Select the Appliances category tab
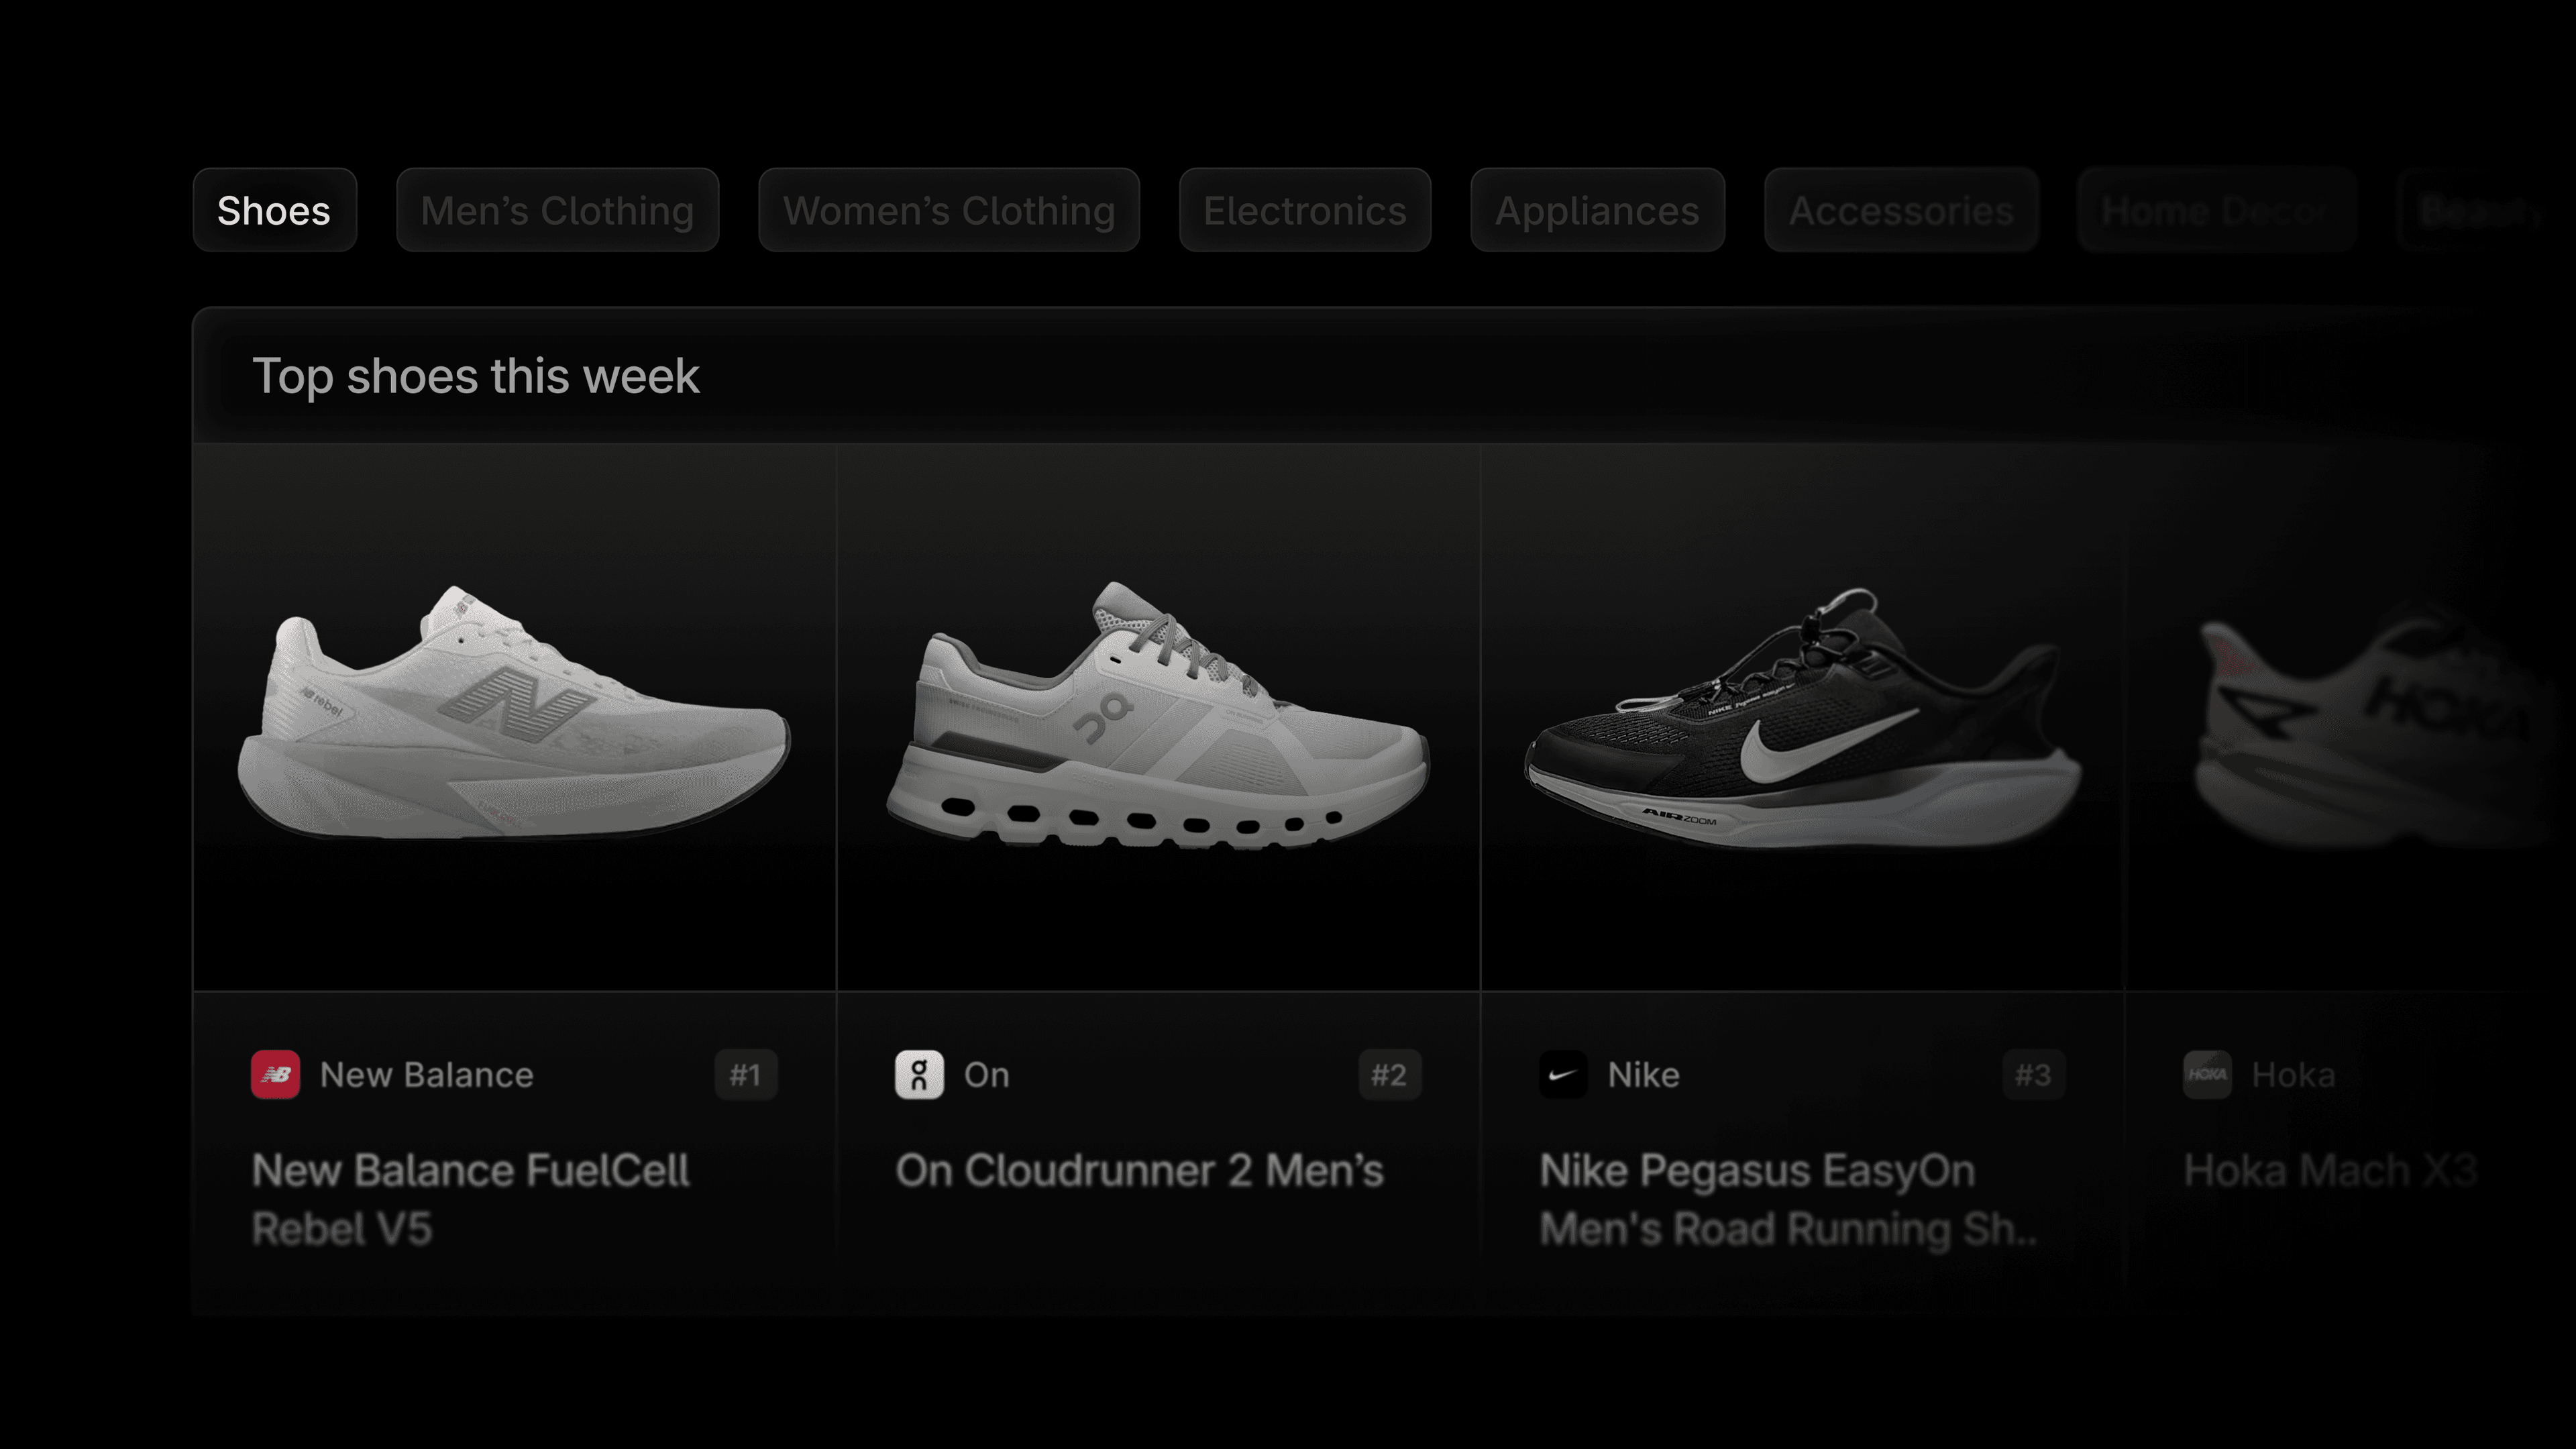The width and height of the screenshot is (2576, 1449). [x=1597, y=210]
